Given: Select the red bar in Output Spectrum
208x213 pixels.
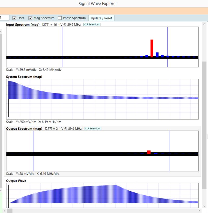Looking at the screenshot, I should 149,152.
